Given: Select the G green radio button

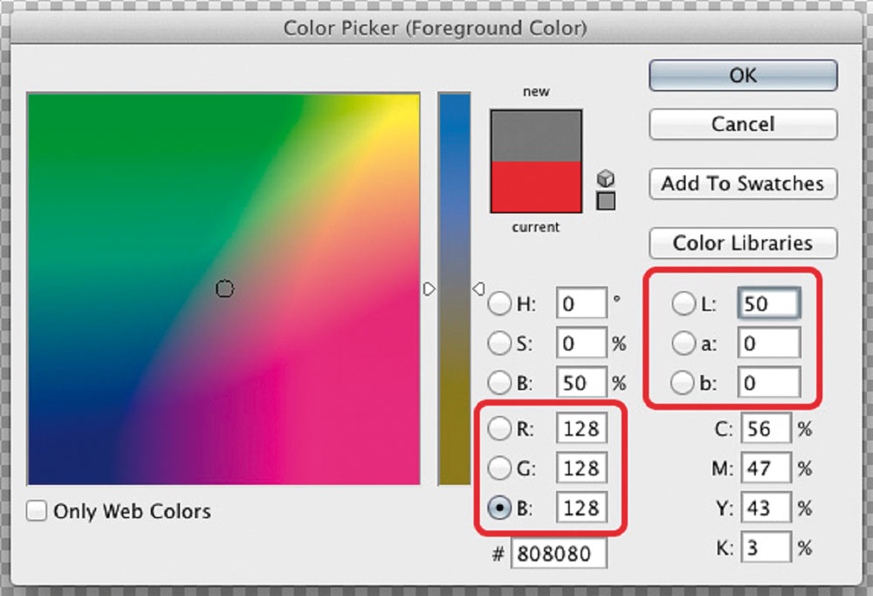Looking at the screenshot, I should pos(499,468).
